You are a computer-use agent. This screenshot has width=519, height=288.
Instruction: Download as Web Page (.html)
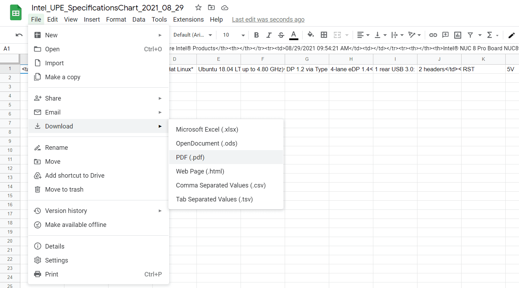226,171
